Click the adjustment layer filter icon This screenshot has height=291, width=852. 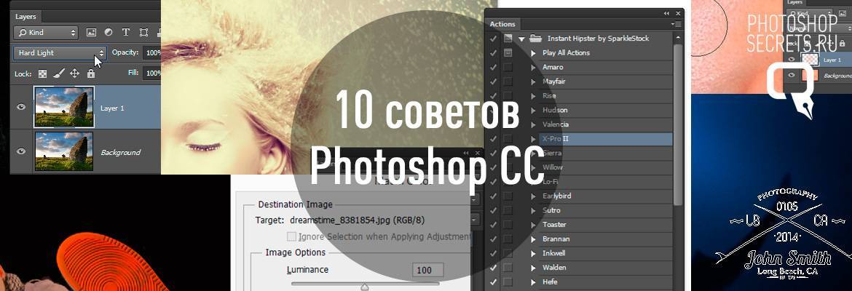[109, 33]
